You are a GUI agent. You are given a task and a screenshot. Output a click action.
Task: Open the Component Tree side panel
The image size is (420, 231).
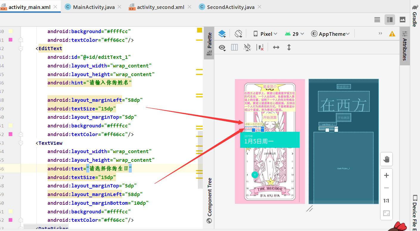[x=209, y=201]
